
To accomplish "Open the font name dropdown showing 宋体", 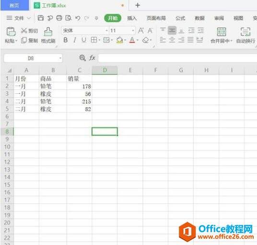I will 85,31.
